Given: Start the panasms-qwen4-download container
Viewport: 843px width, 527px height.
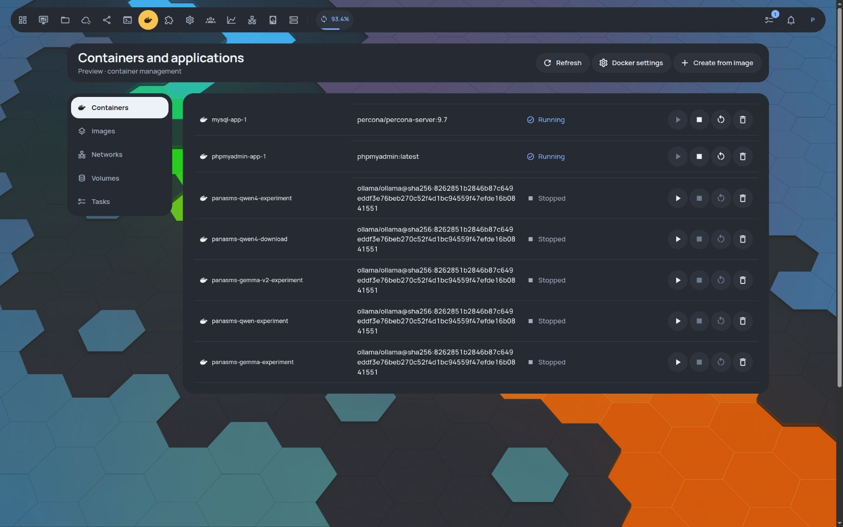Looking at the screenshot, I should pos(678,239).
